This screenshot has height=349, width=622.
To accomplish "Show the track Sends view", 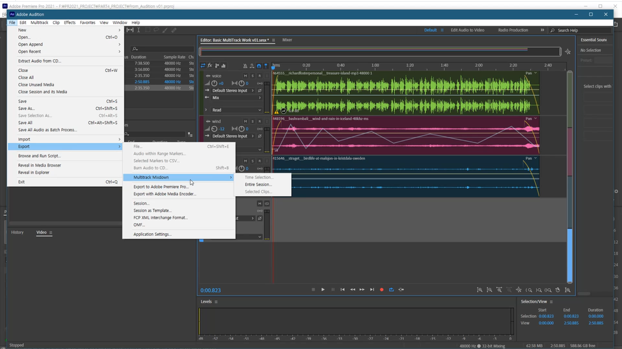I will [217, 66].
